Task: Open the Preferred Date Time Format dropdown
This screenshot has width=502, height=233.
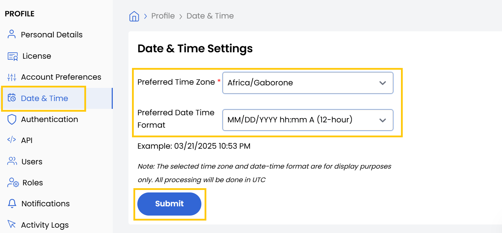Action: [x=307, y=120]
